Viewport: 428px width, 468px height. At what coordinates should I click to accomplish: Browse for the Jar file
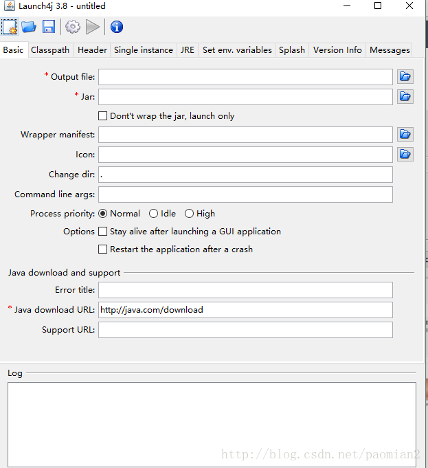405,97
